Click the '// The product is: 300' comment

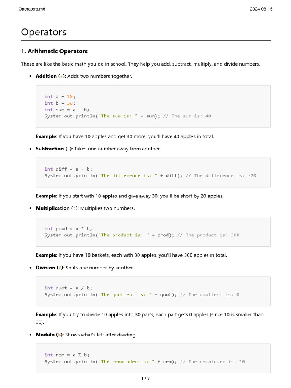pos(208,235)
